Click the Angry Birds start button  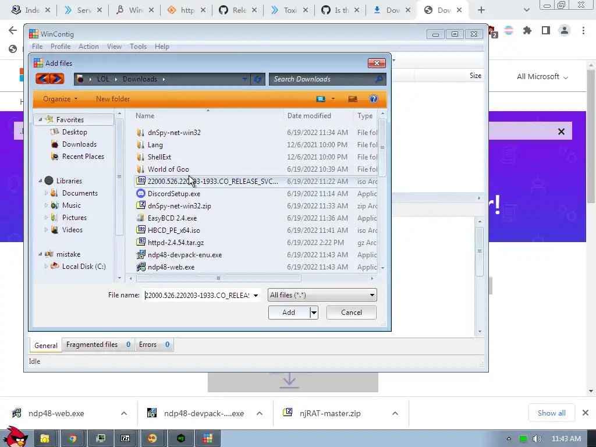pos(15,437)
